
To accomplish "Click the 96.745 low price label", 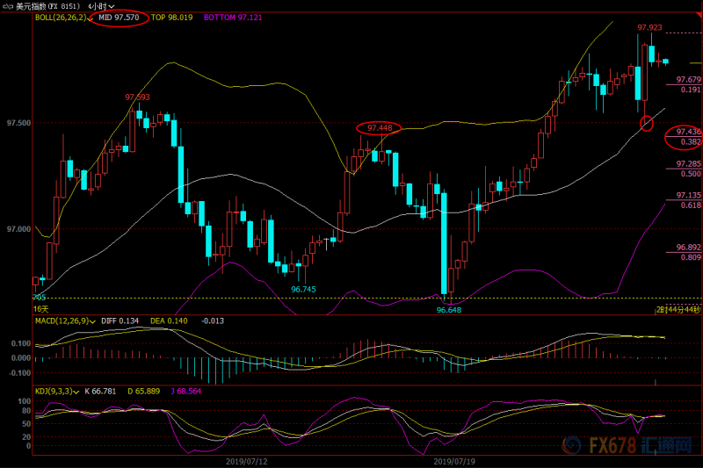I will (303, 289).
